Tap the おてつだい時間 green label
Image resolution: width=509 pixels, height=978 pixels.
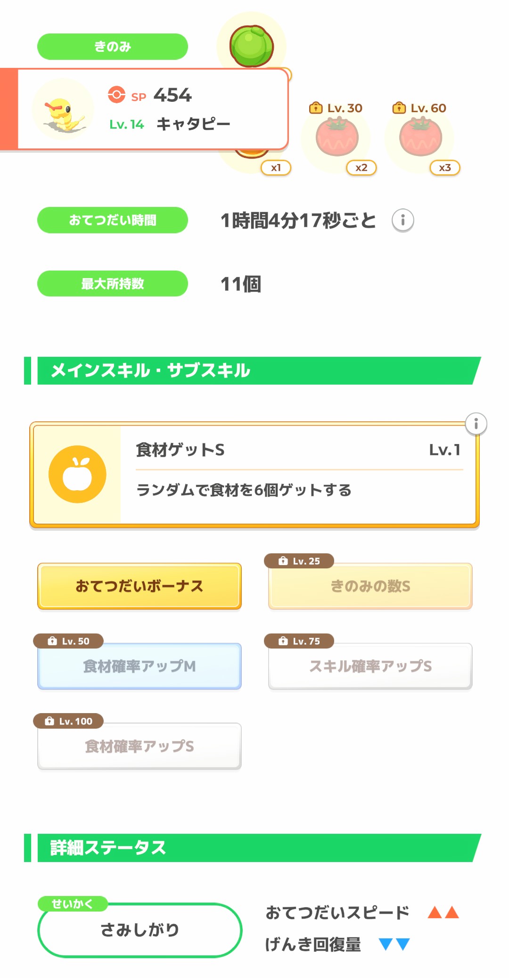pyautogui.click(x=113, y=220)
